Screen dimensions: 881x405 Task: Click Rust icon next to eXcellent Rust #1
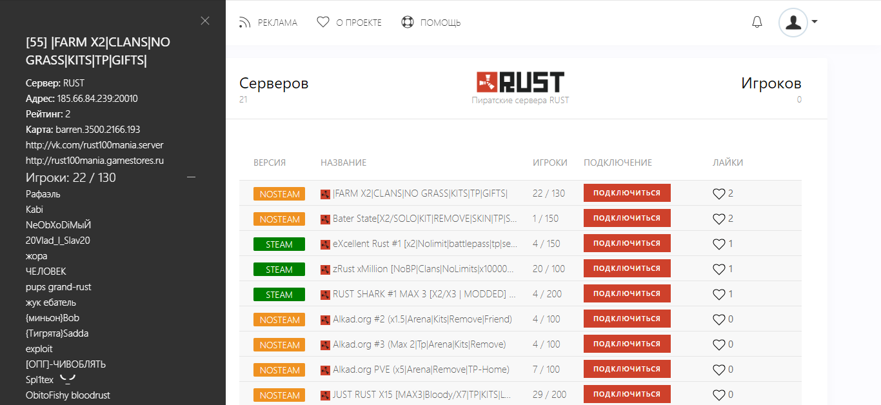click(325, 244)
